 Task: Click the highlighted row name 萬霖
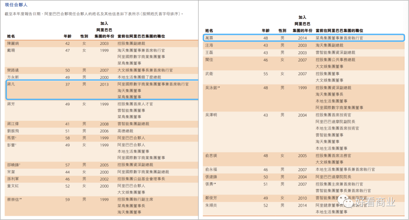tap(209, 38)
